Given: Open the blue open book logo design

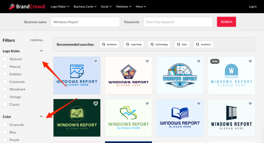Looking at the screenshot, I should click(180, 118).
